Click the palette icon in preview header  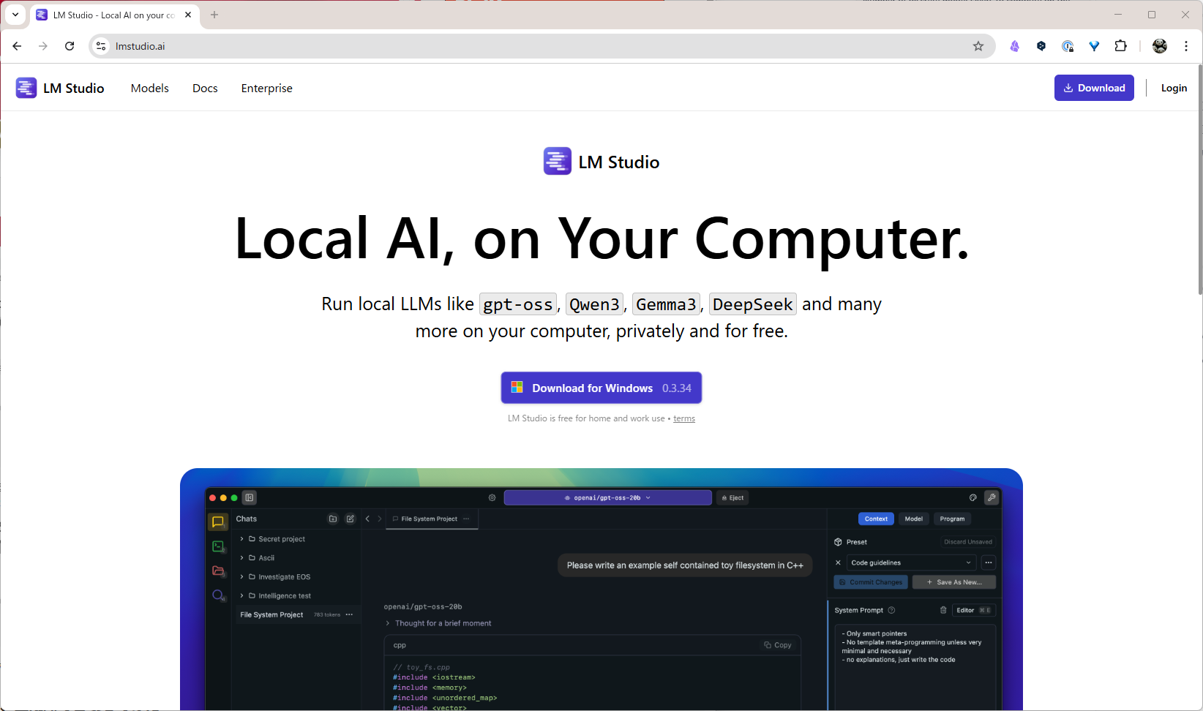coord(973,497)
